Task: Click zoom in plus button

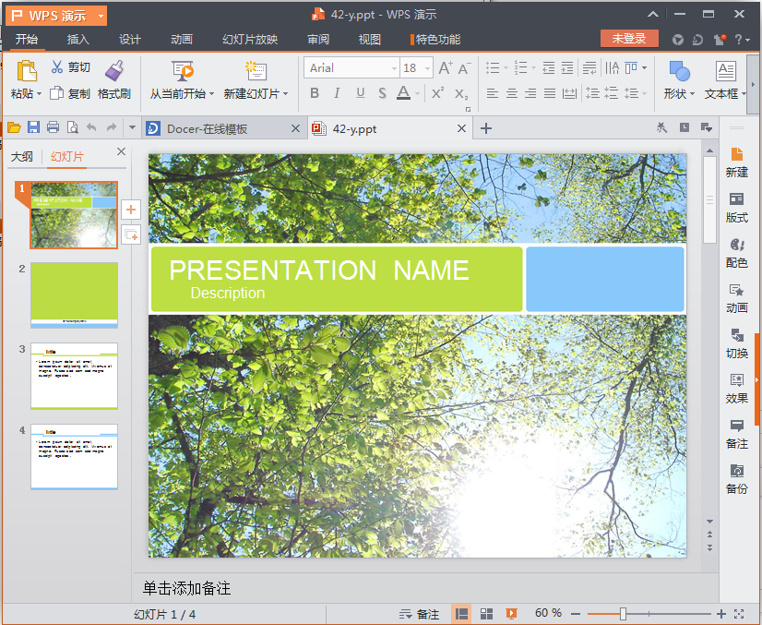Action: tap(721, 614)
